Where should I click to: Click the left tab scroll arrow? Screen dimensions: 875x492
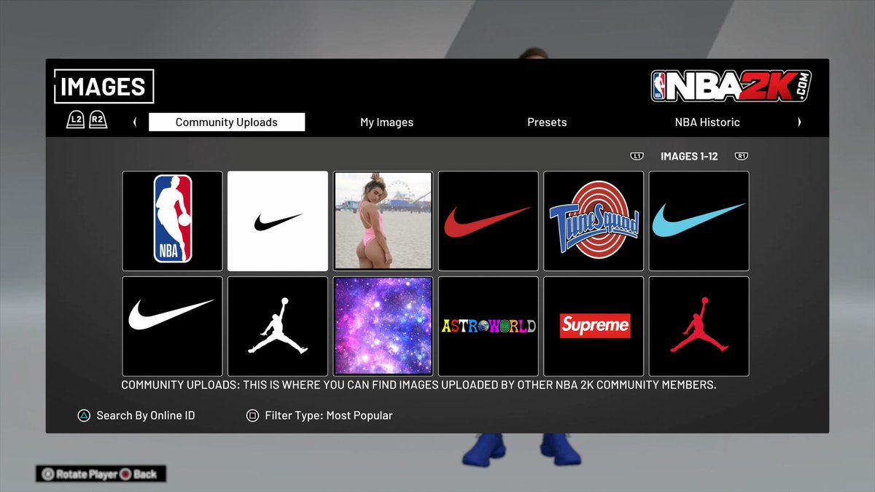[x=135, y=122]
